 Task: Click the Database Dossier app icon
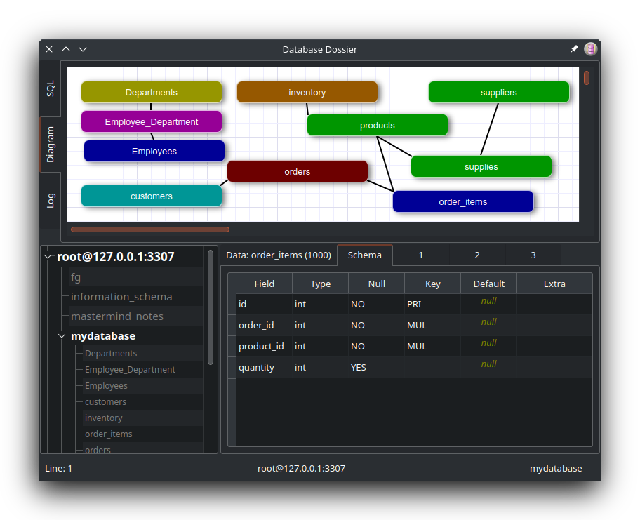(590, 49)
